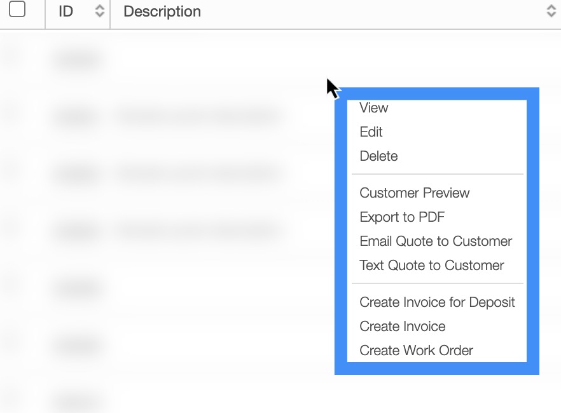This screenshot has height=413, width=561.
Task: Tick the select-all checkbox in table header
Action: click(x=17, y=10)
